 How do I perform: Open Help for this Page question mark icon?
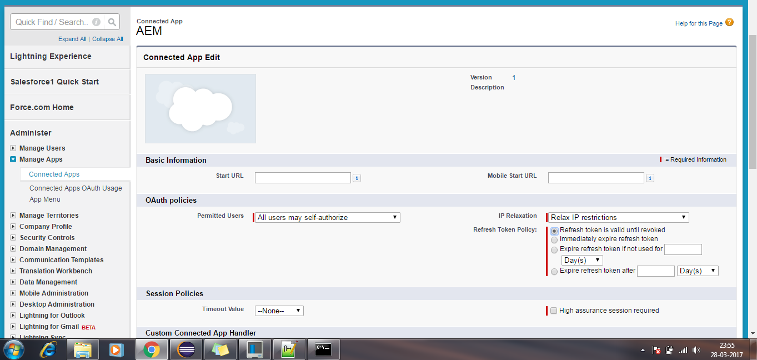(x=729, y=24)
